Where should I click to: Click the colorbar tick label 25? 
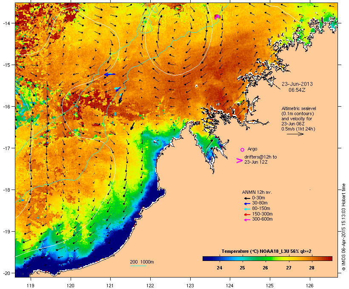[243, 268]
